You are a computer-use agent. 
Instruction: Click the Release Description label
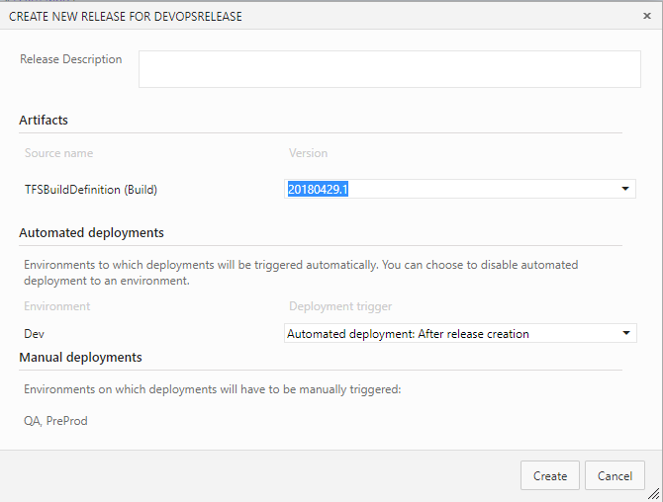tap(71, 59)
